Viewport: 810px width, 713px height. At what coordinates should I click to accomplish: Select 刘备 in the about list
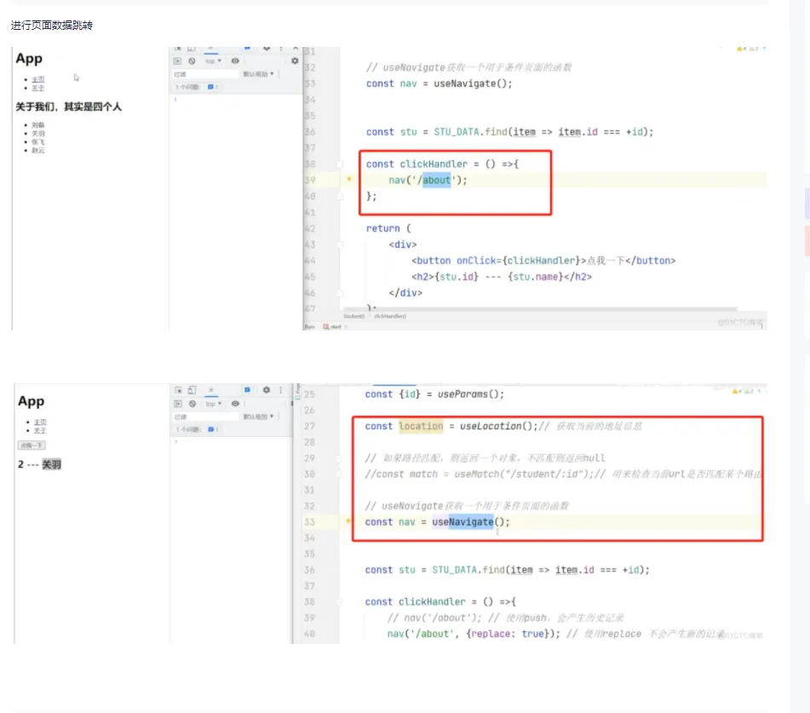tap(38, 125)
